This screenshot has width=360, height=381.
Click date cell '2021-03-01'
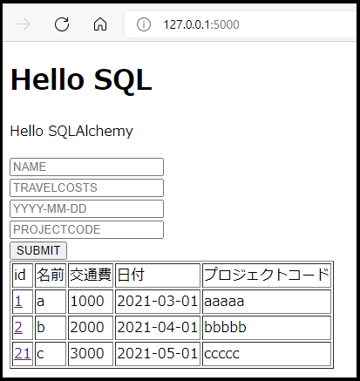point(158,302)
